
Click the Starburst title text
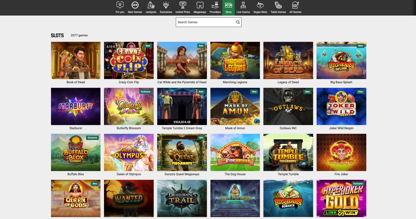[76, 128]
